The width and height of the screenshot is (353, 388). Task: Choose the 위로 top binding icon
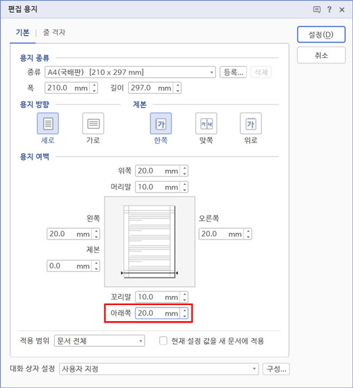point(251,123)
